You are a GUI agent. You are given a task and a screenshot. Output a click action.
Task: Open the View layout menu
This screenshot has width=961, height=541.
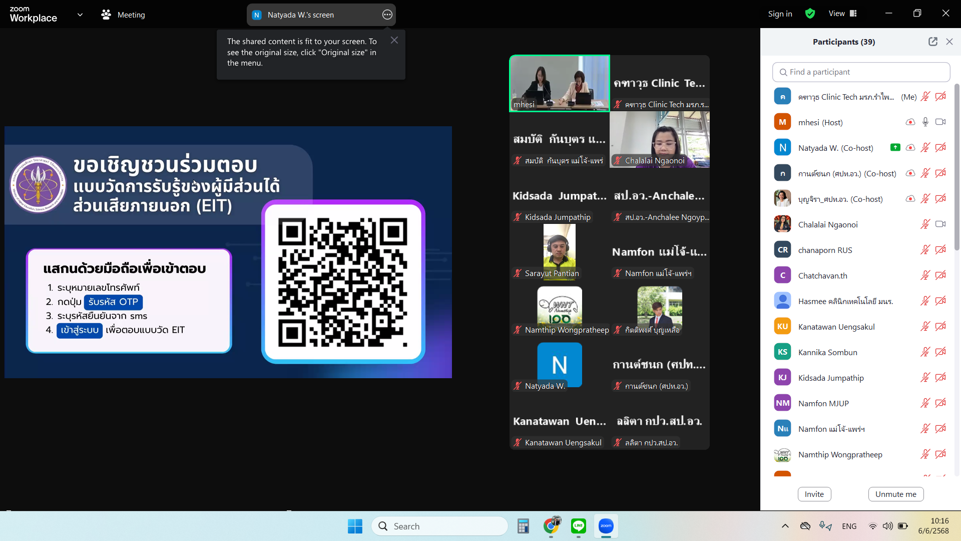point(843,14)
